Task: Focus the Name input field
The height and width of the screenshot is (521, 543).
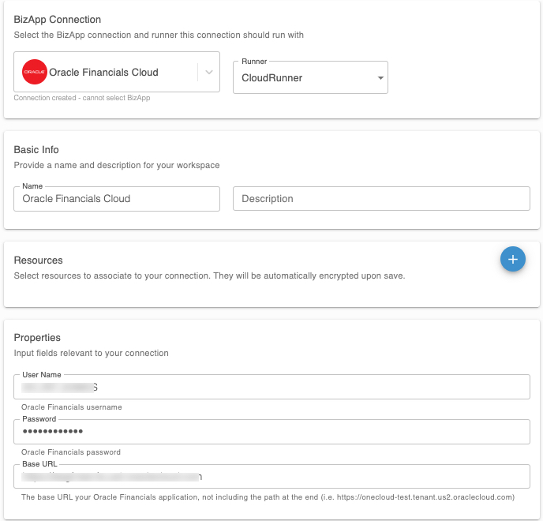Action: pyautogui.click(x=117, y=199)
